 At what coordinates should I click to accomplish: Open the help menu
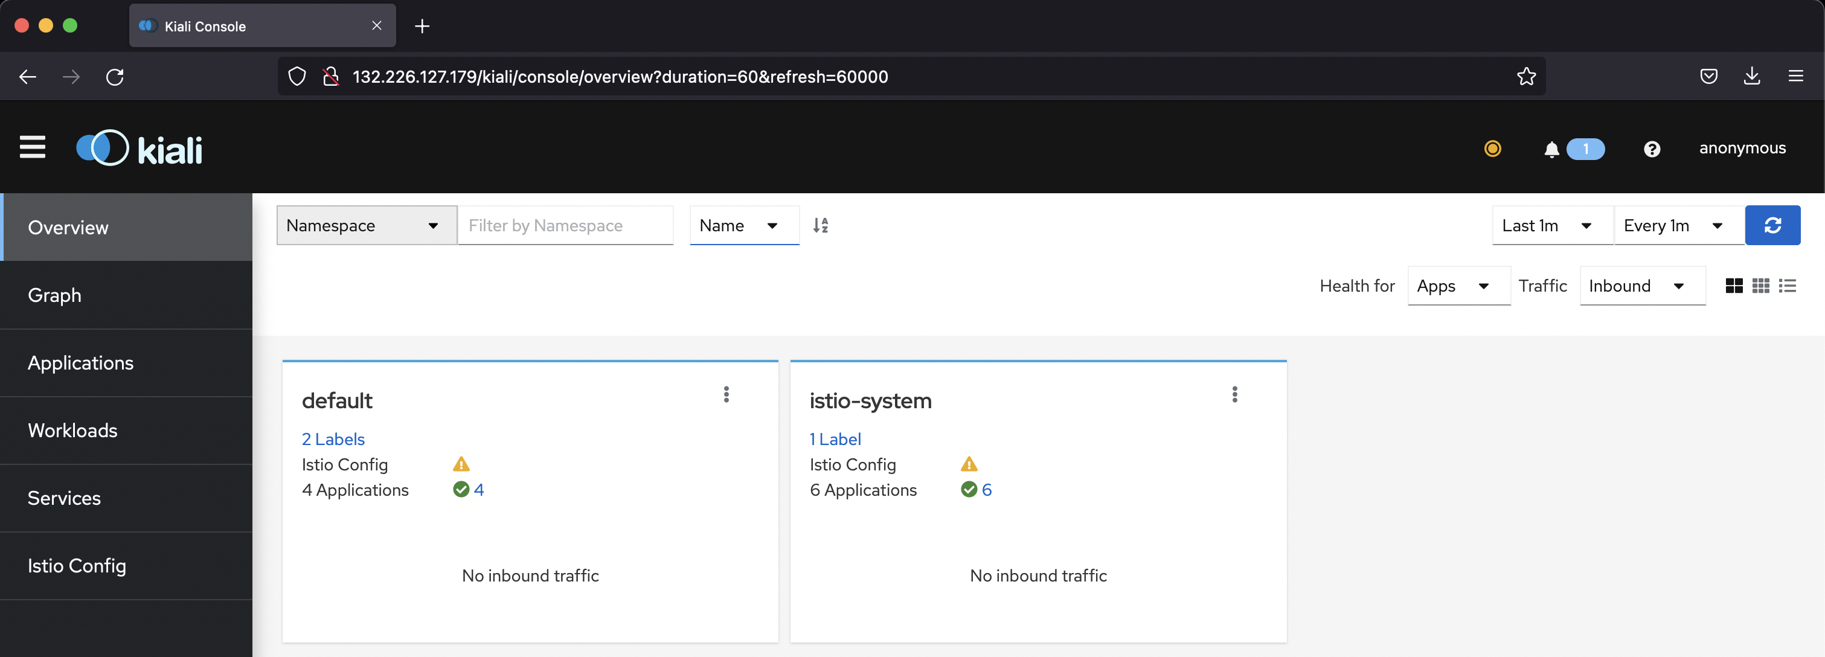(1652, 149)
